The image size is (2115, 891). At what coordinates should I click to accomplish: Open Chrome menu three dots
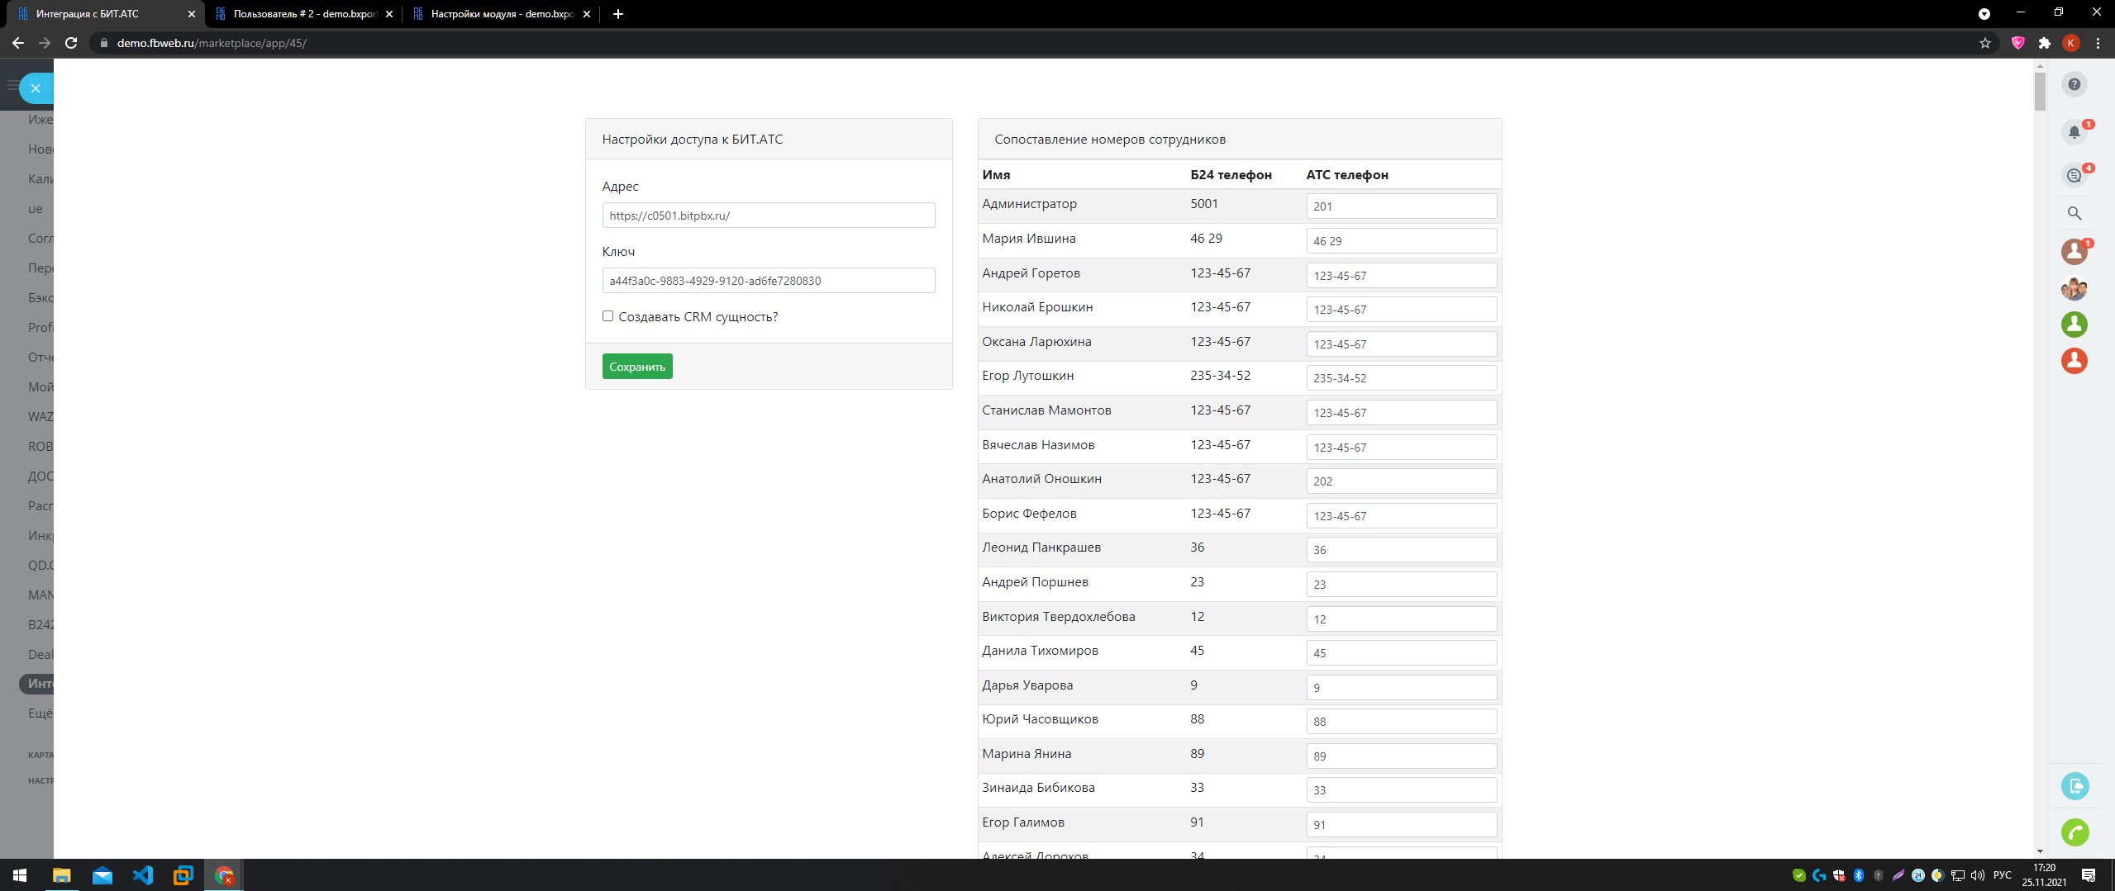(2098, 43)
